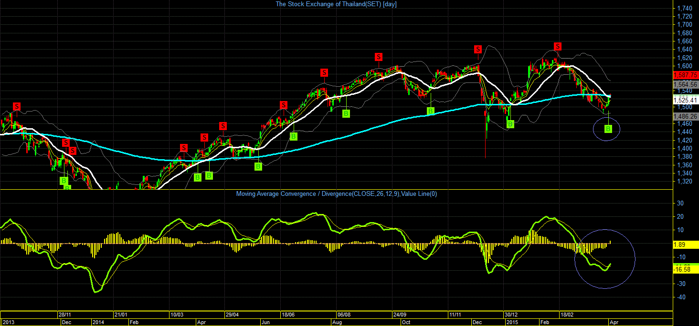Click the 1,660 price axis label
Viewport: 699px width, 326px height.
685,41
